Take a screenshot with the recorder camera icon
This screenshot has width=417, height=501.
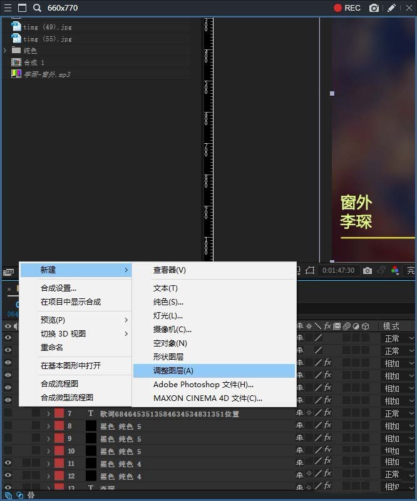pyautogui.click(x=374, y=8)
